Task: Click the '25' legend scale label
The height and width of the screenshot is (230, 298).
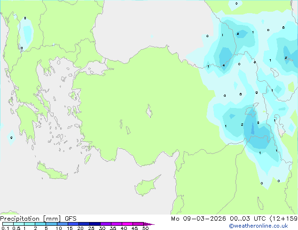Action: pos(91,228)
